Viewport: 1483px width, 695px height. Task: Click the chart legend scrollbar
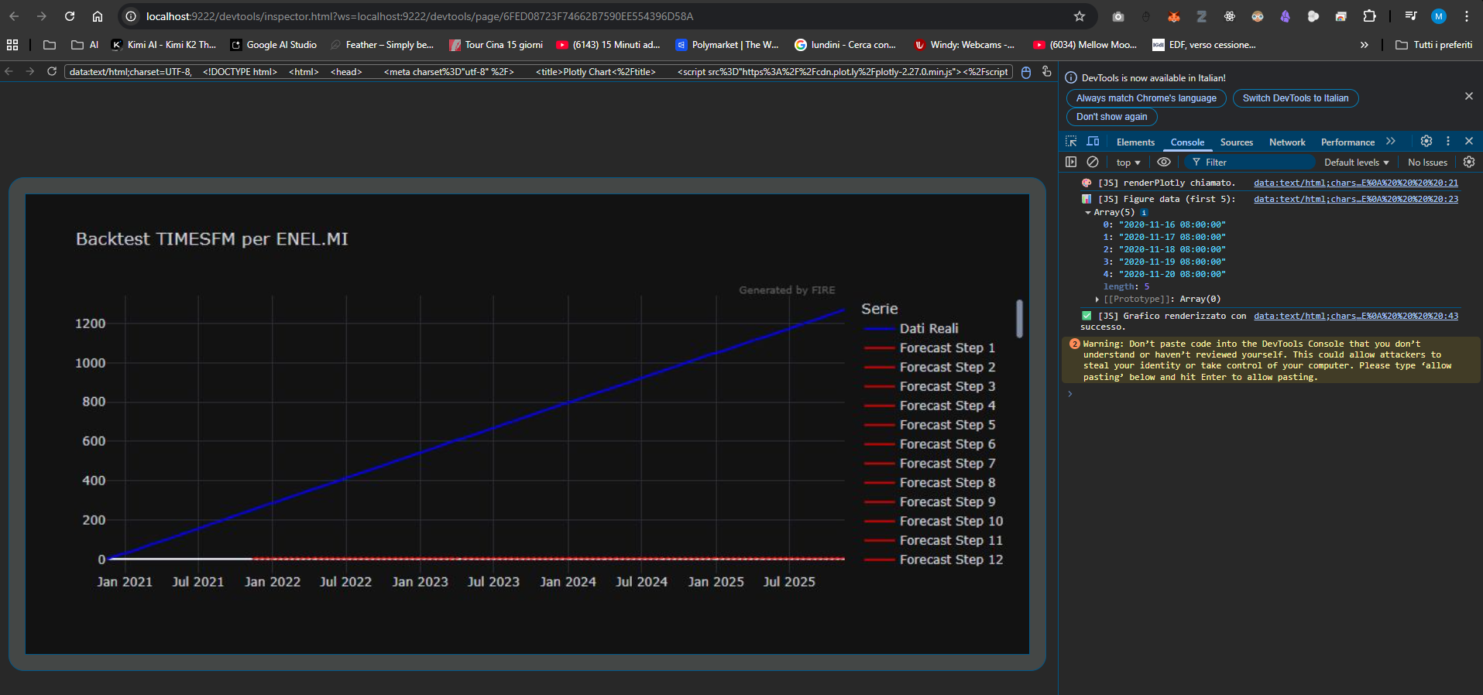1019,319
